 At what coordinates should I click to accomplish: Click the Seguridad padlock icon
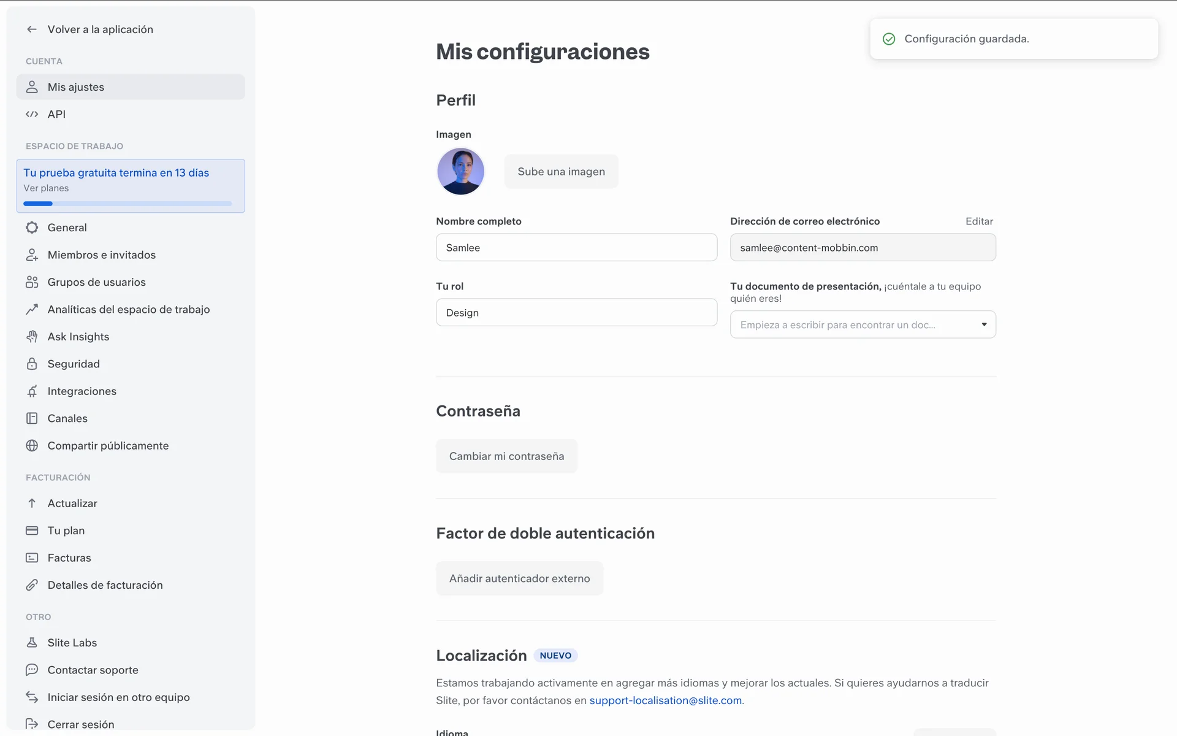pyautogui.click(x=32, y=364)
